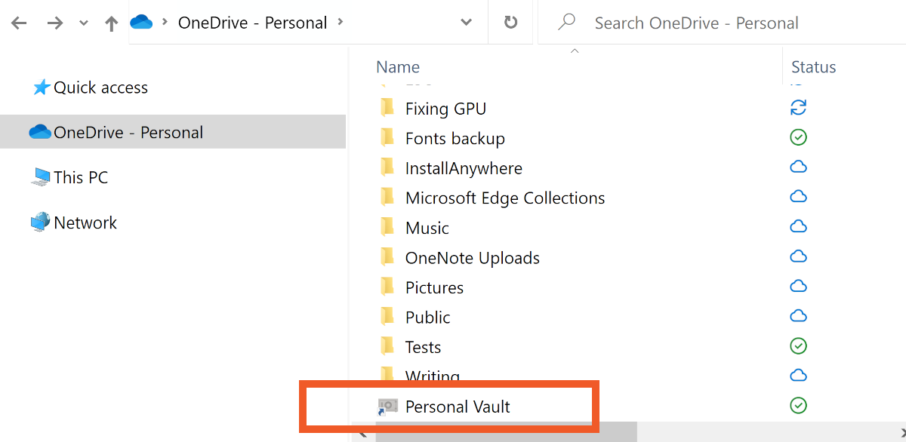
Task: Click the horizontal scrollbar at the bottom
Action: click(x=506, y=434)
